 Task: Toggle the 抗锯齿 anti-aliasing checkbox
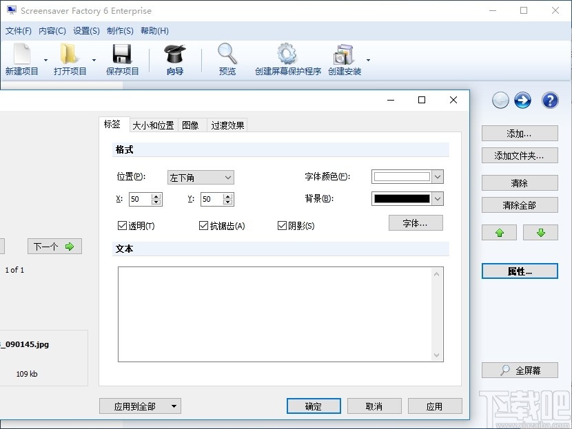click(x=203, y=224)
